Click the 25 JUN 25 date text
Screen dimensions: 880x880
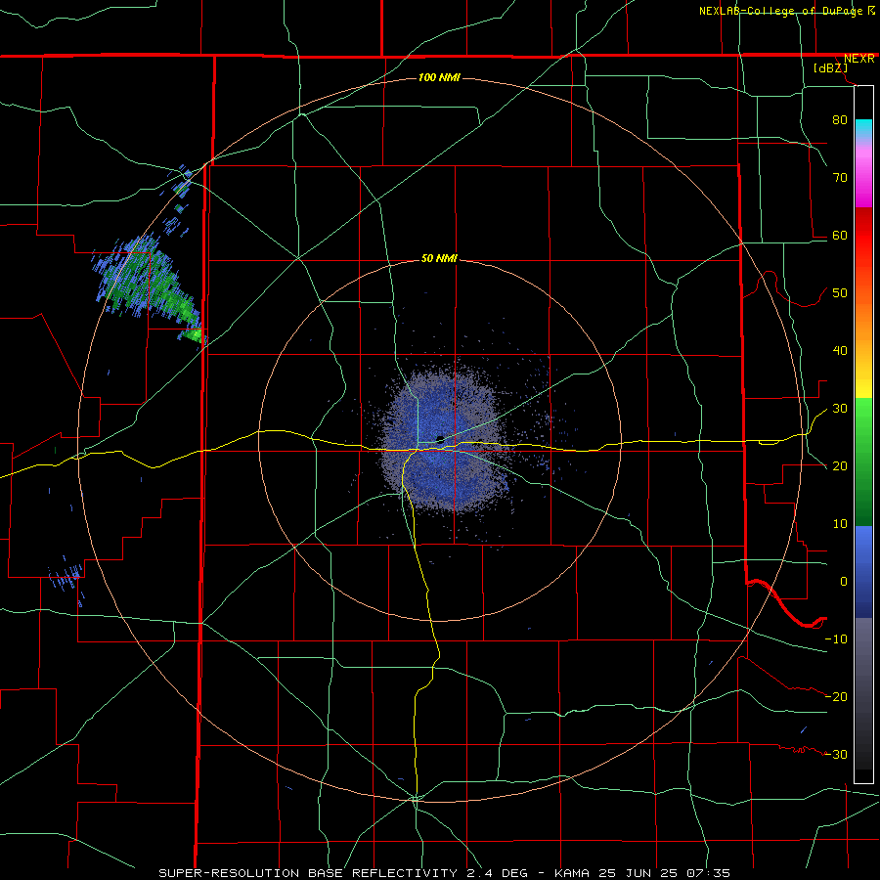(639, 873)
